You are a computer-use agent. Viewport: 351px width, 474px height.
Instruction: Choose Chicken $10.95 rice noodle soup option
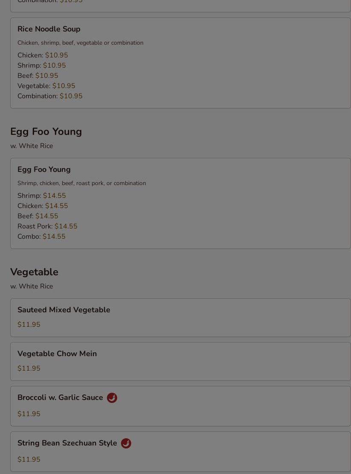click(x=43, y=55)
